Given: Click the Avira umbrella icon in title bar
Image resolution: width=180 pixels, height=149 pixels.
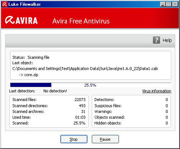Looking at the screenshot, I should pyautogui.click(x=5, y=4).
